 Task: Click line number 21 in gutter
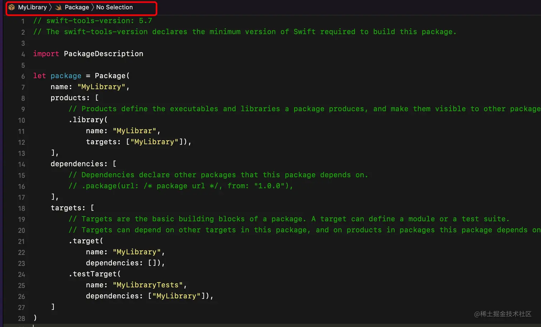coord(21,241)
